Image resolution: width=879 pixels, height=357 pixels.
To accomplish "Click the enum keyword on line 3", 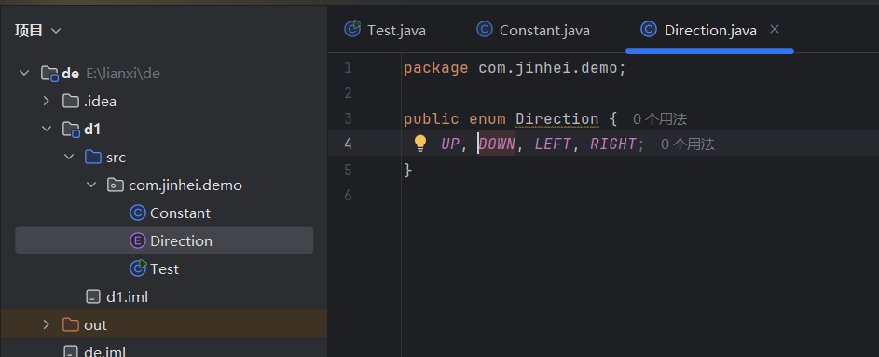I will tap(488, 118).
